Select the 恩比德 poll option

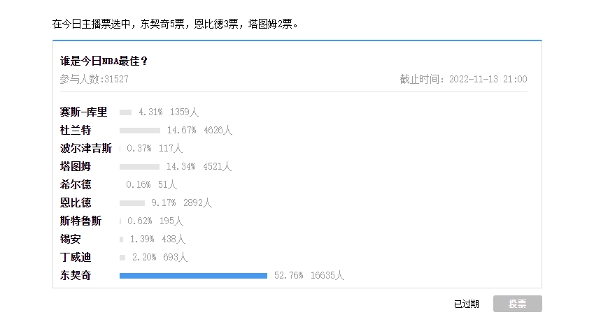click(76, 202)
